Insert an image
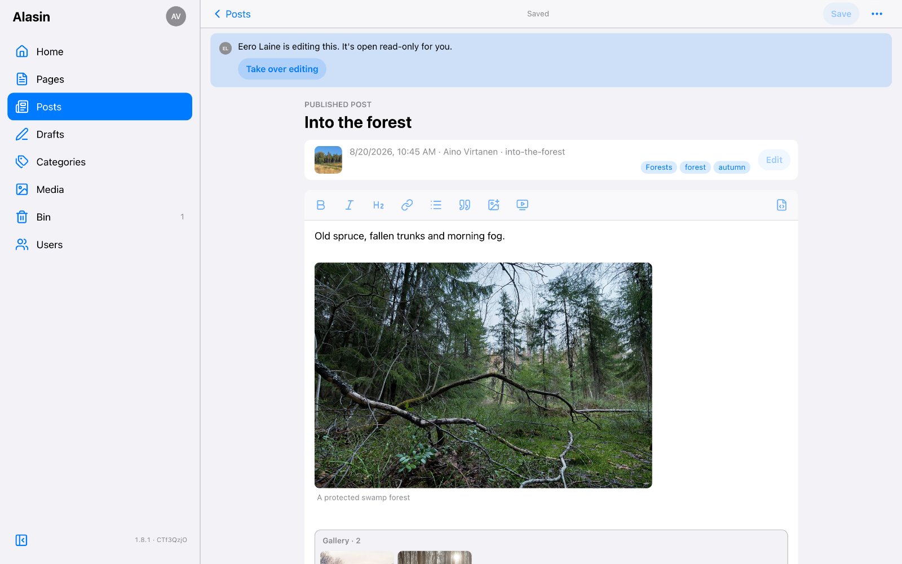This screenshot has width=902, height=564. click(494, 205)
